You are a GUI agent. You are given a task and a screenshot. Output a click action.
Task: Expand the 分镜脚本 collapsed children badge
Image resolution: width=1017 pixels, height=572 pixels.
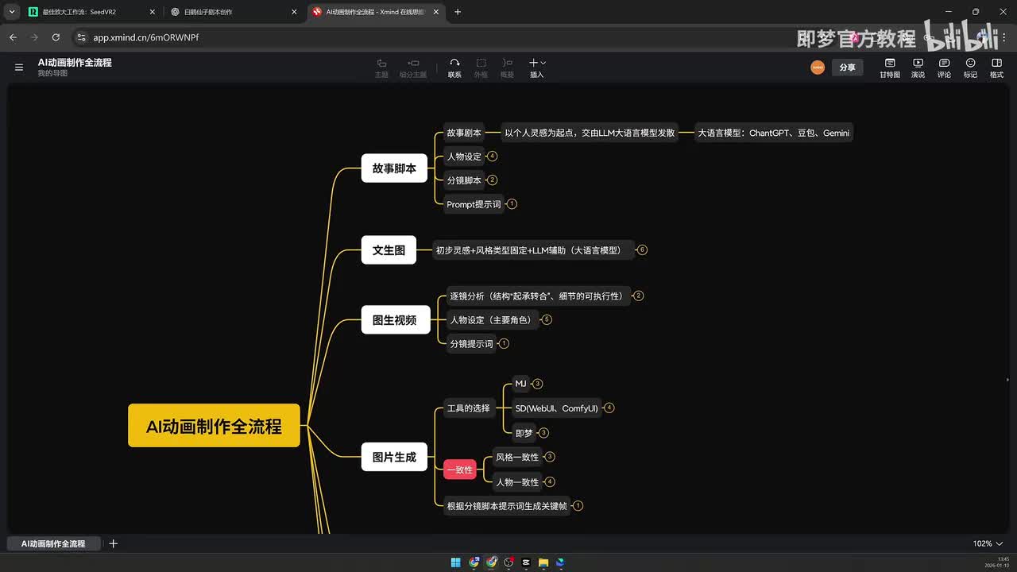(x=493, y=180)
